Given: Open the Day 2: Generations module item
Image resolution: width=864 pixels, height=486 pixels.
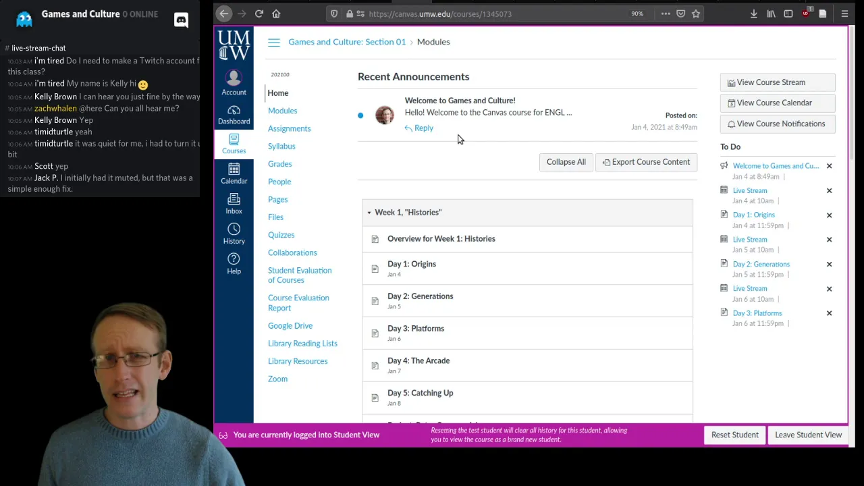Looking at the screenshot, I should (x=420, y=296).
